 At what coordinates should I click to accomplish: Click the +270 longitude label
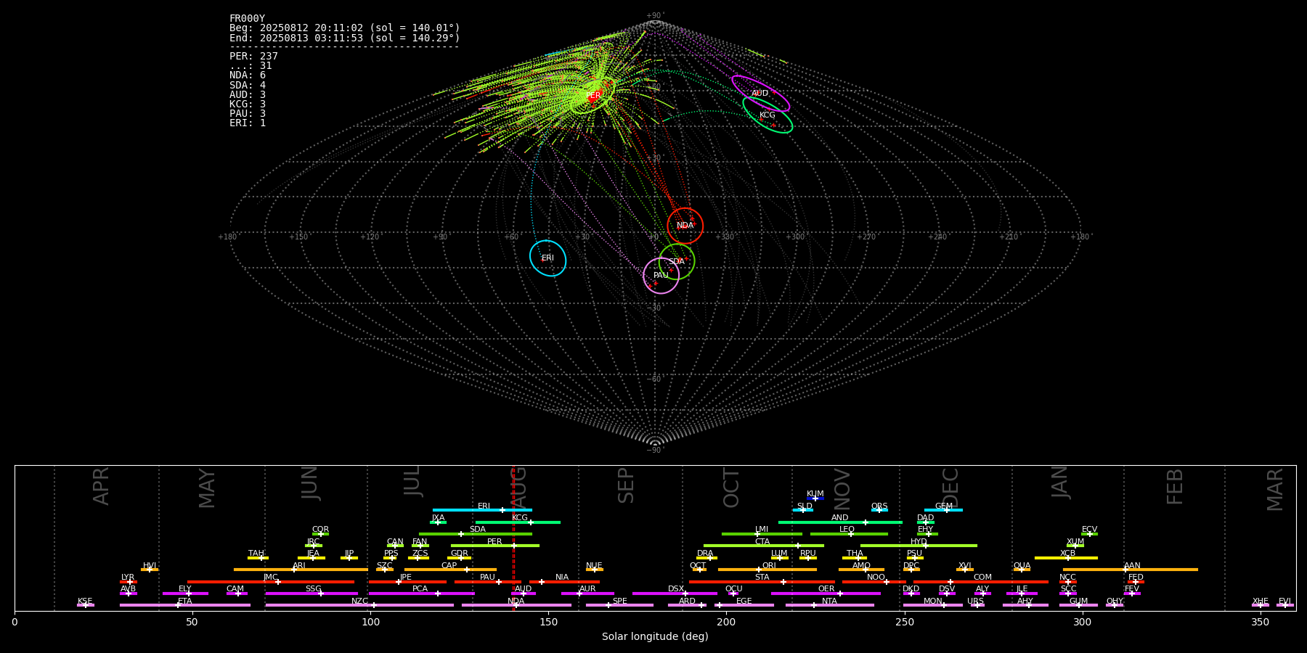coord(866,237)
